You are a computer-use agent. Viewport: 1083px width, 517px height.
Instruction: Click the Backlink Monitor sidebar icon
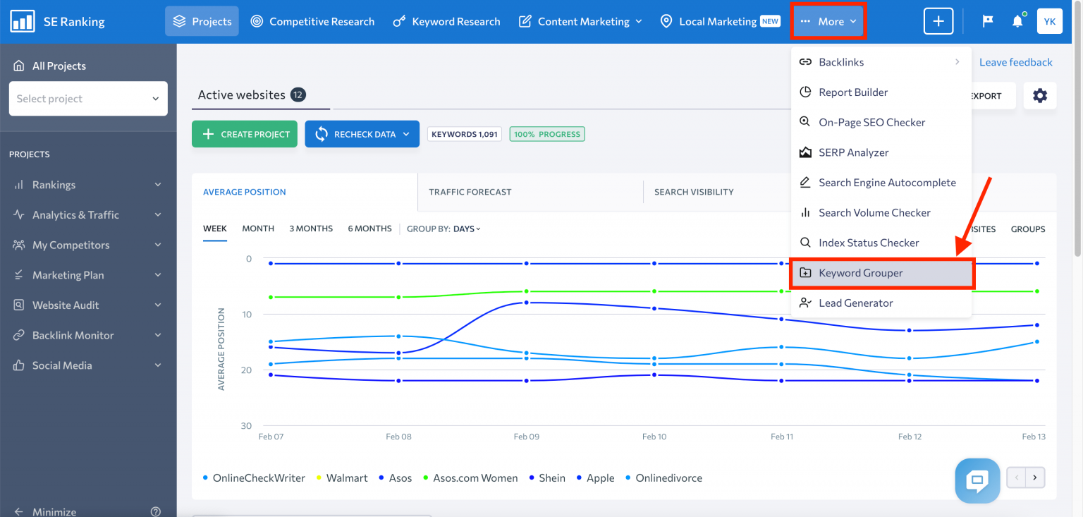point(20,335)
